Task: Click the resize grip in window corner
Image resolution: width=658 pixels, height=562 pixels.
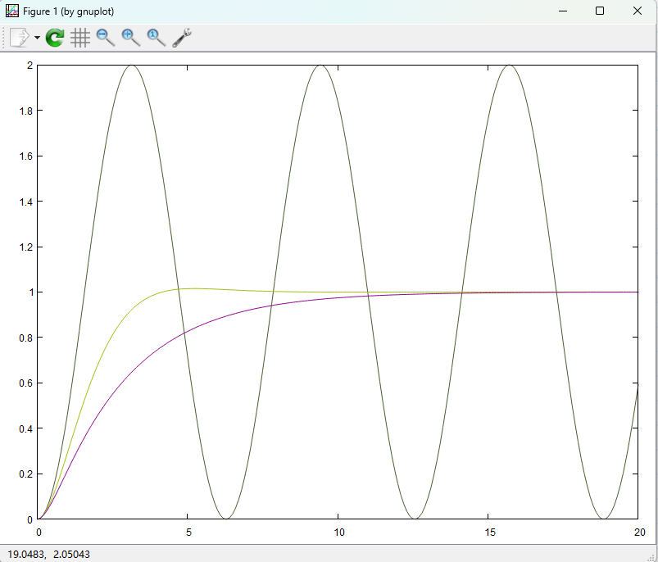Action: [x=652, y=556]
